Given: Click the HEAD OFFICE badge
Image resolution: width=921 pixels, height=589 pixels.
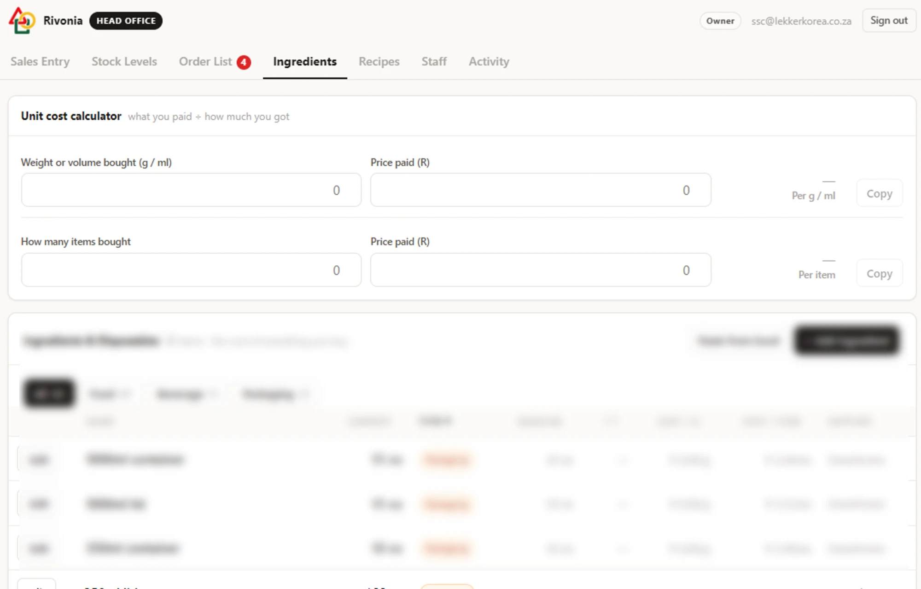Looking at the screenshot, I should tap(126, 21).
